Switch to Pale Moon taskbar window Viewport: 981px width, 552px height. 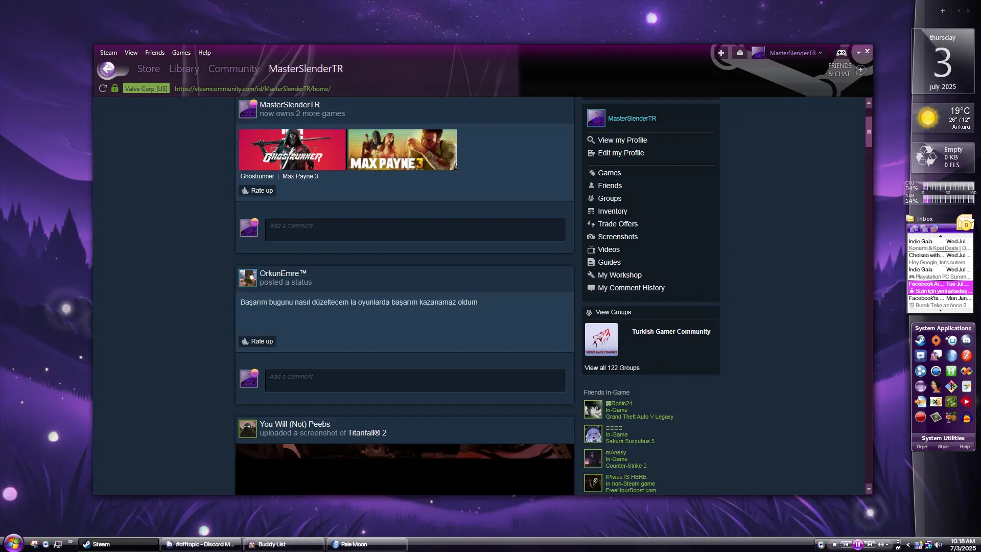coord(366,544)
